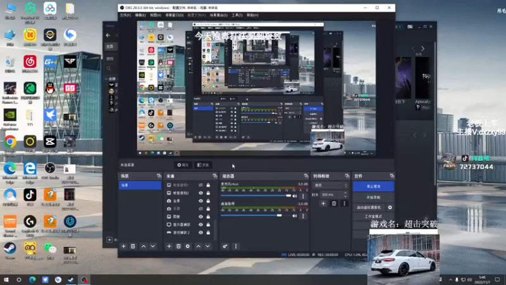Image resolution: width=506 pixels, height=285 pixels.
Task: Move scene up with the Scenes panel up arrow
Action: 144,246
